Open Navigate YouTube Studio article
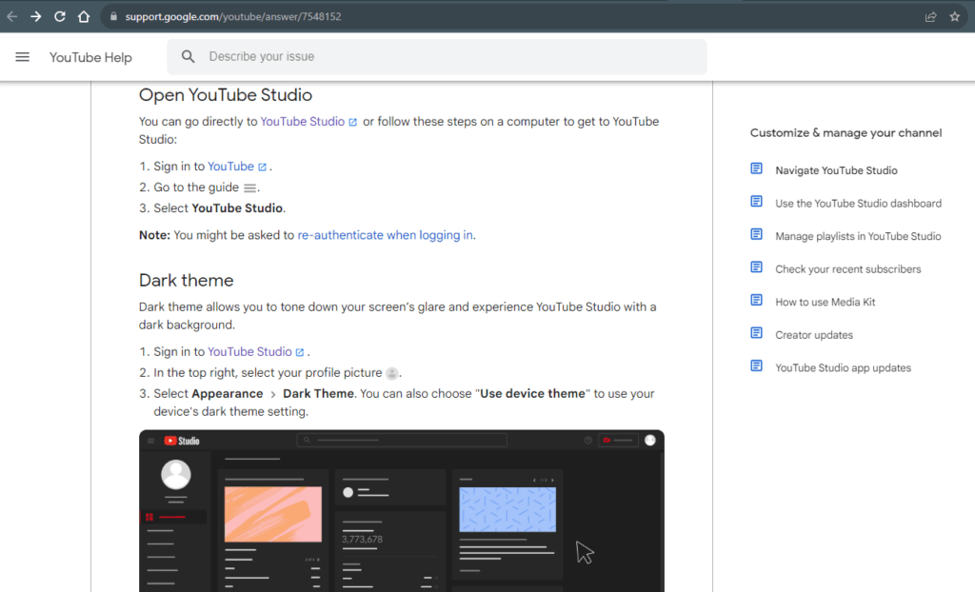The width and height of the screenshot is (975, 592). pos(836,170)
